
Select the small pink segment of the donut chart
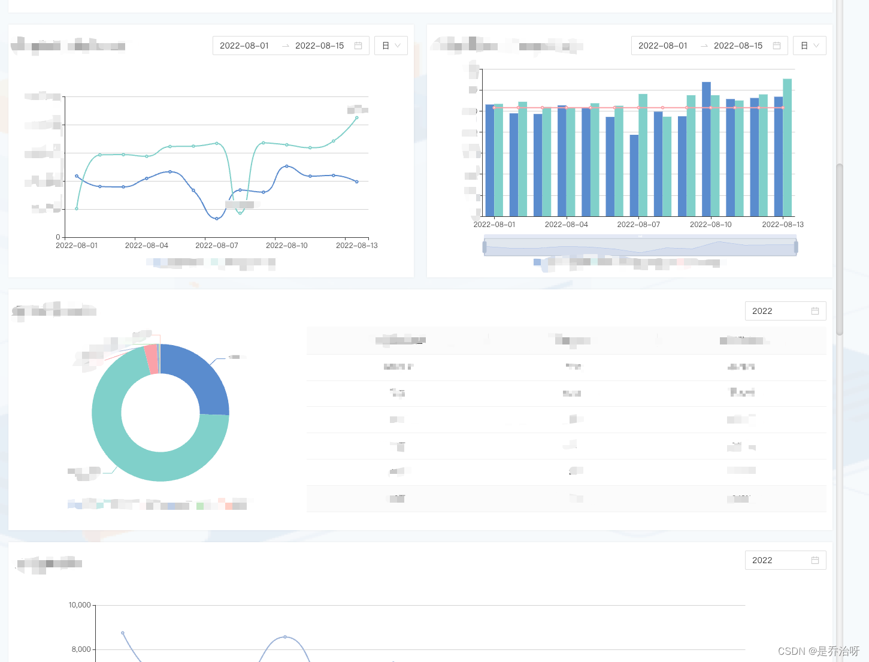[x=152, y=359]
